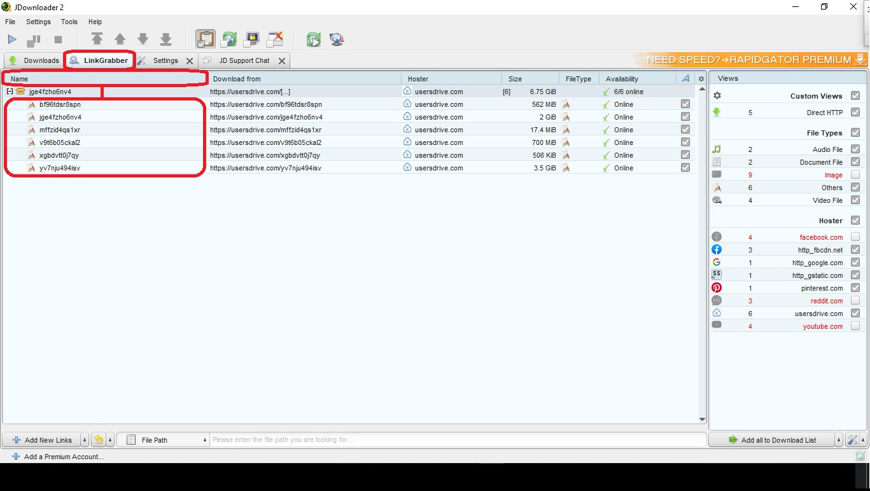The image size is (870, 491).
Task: Enable the Image file type checkbox
Action: 855,175
